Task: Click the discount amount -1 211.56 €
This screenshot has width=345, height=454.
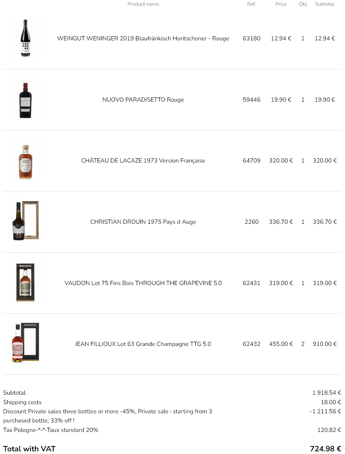Action: [x=325, y=411]
